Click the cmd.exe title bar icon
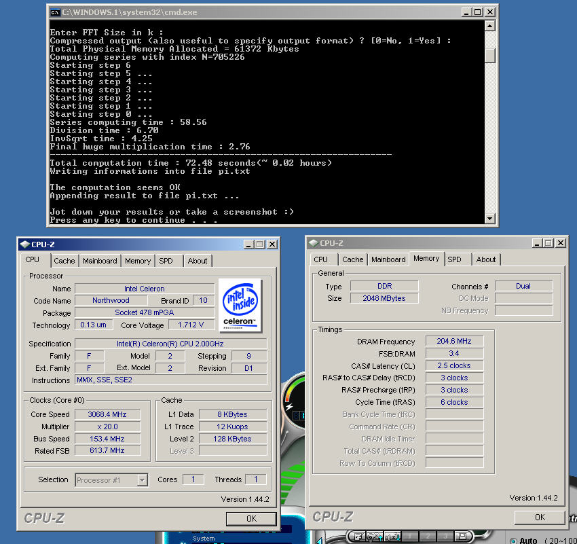The width and height of the screenshot is (577, 544). pos(55,12)
